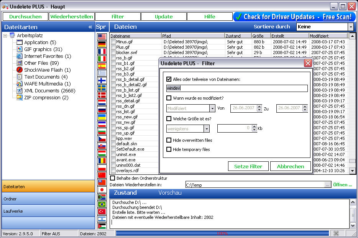358x238 pixels.
Task: Collapse the Arbeitsplatz tree node
Action: 5,36
